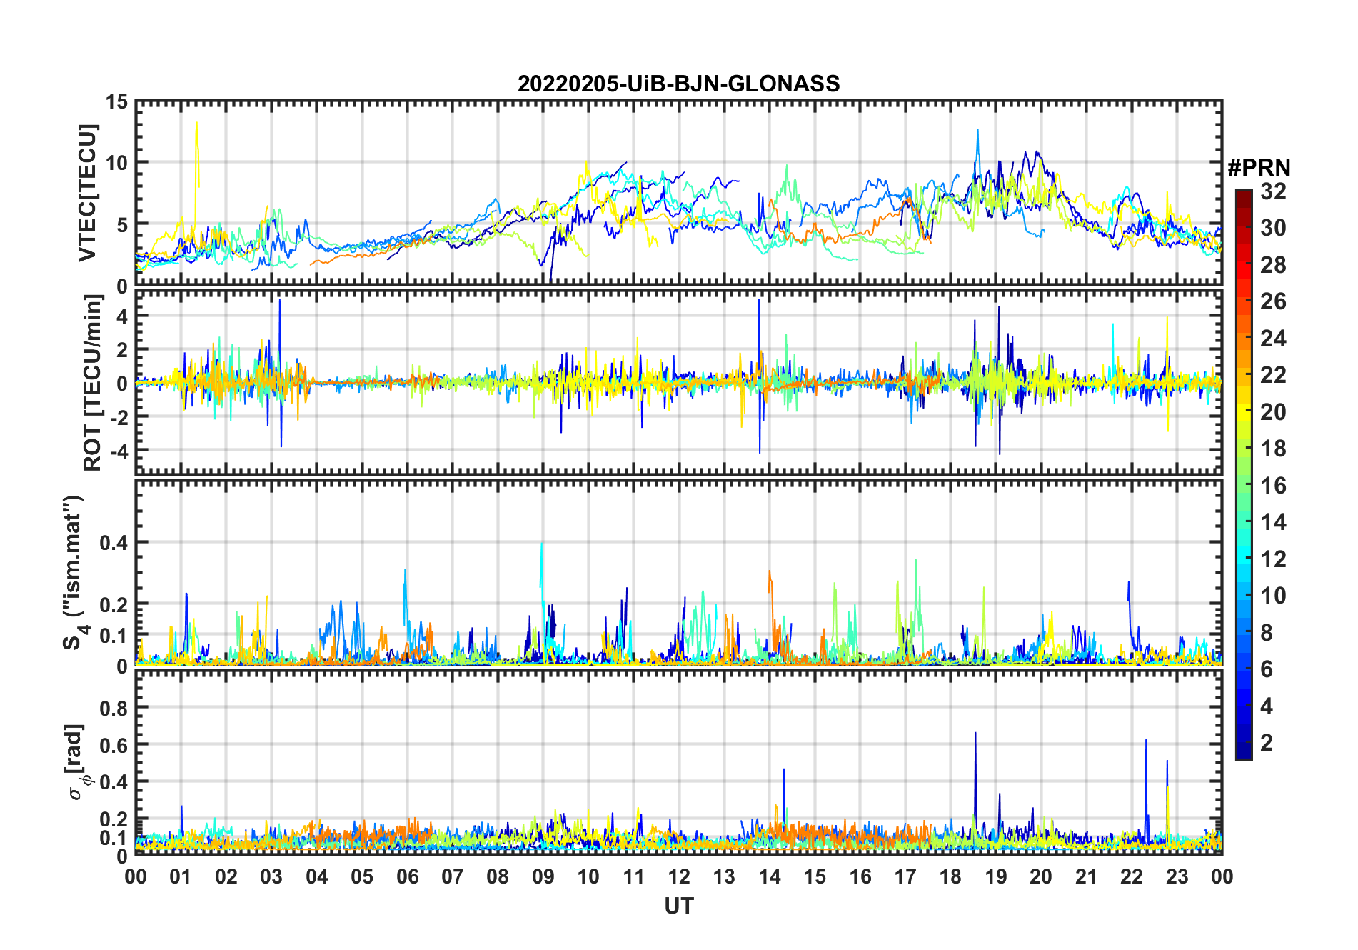The height and width of the screenshot is (950, 1358).
Task: Select the "23" hour label on UT axis
Action: 1177,876
